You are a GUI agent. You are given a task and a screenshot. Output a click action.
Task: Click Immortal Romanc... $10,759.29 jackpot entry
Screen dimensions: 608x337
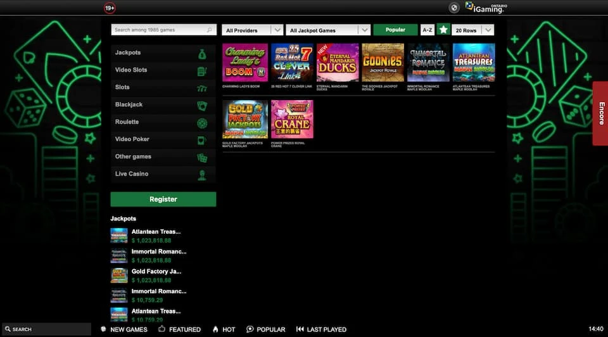pos(149,295)
